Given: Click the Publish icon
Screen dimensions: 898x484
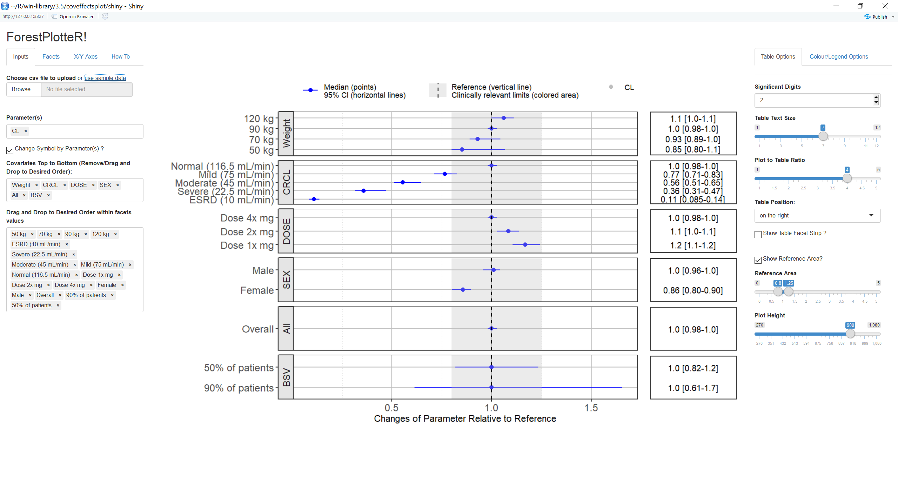Looking at the screenshot, I should (867, 16).
